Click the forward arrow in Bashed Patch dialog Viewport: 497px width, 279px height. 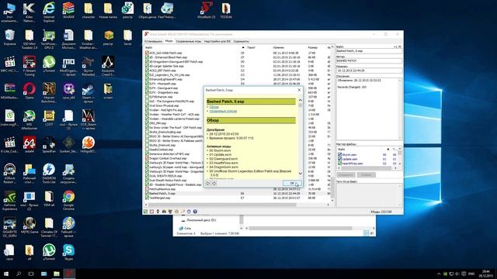coord(214,183)
